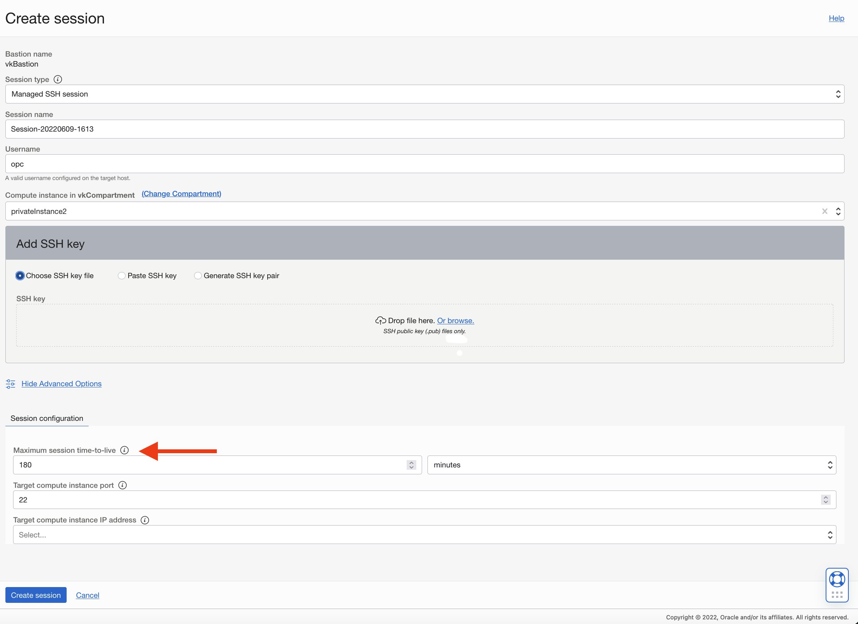
Task: Switch to Session configuration tab
Action: coord(47,418)
